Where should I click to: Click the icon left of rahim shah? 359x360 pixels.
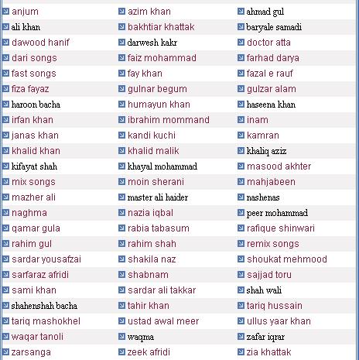tap(121, 244)
